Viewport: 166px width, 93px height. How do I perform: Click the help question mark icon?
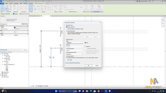(x=153, y=1)
